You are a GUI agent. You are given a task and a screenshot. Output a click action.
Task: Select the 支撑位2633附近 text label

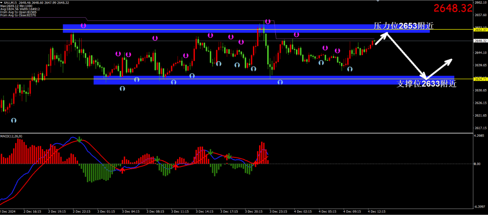426,84
